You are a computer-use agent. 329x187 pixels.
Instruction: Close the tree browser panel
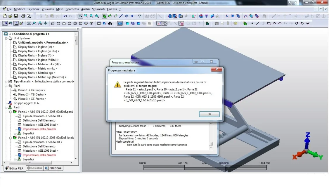78,29
